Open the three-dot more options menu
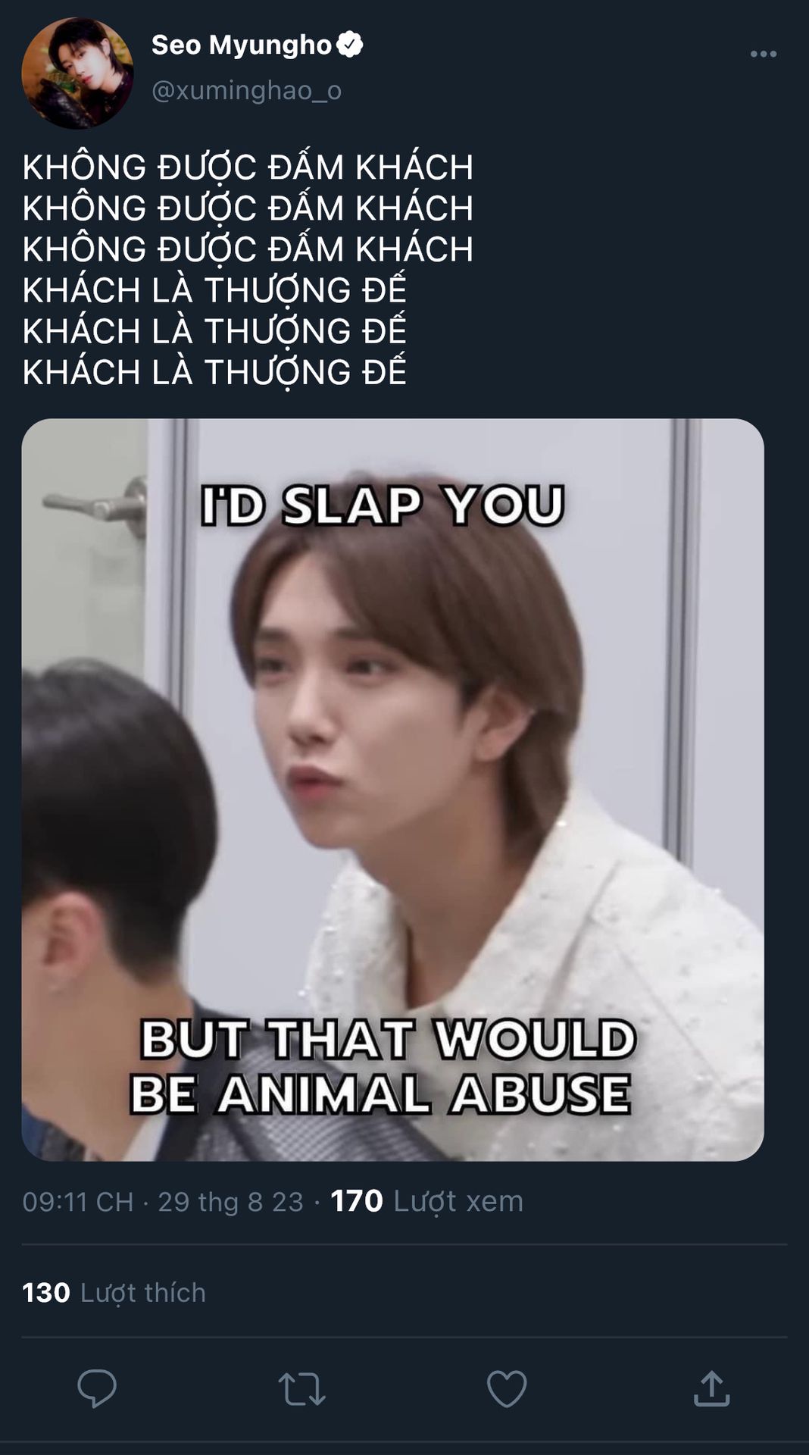This screenshot has height=1455, width=809. pyautogui.click(x=763, y=54)
